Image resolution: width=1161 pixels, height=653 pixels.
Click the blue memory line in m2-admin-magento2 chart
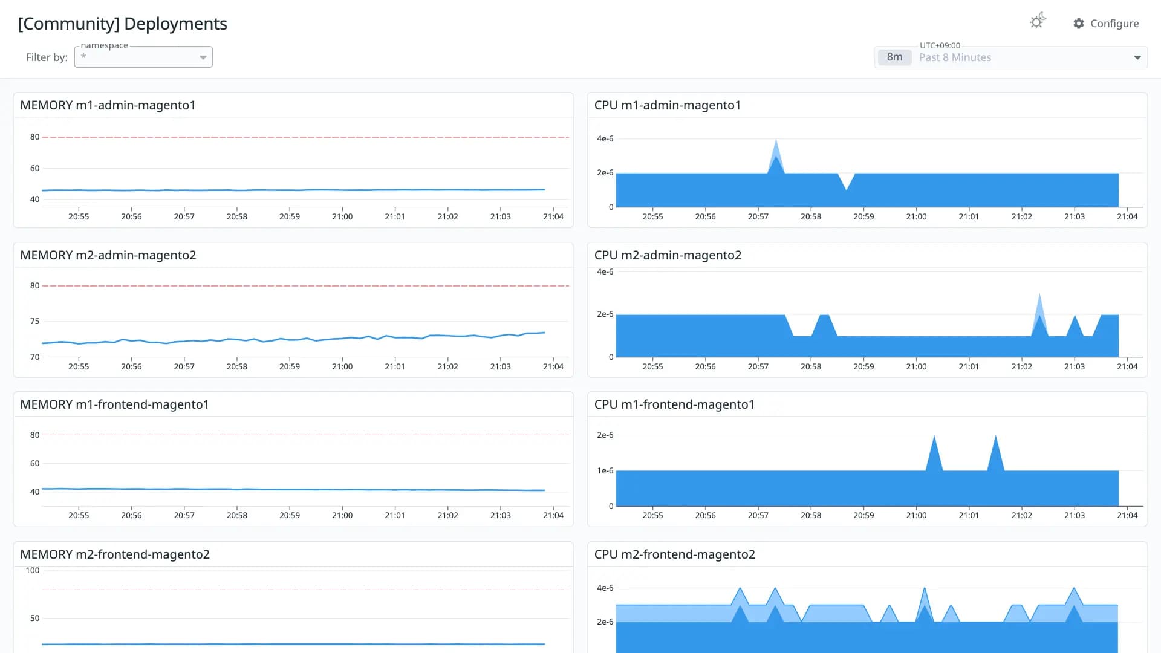point(293,339)
